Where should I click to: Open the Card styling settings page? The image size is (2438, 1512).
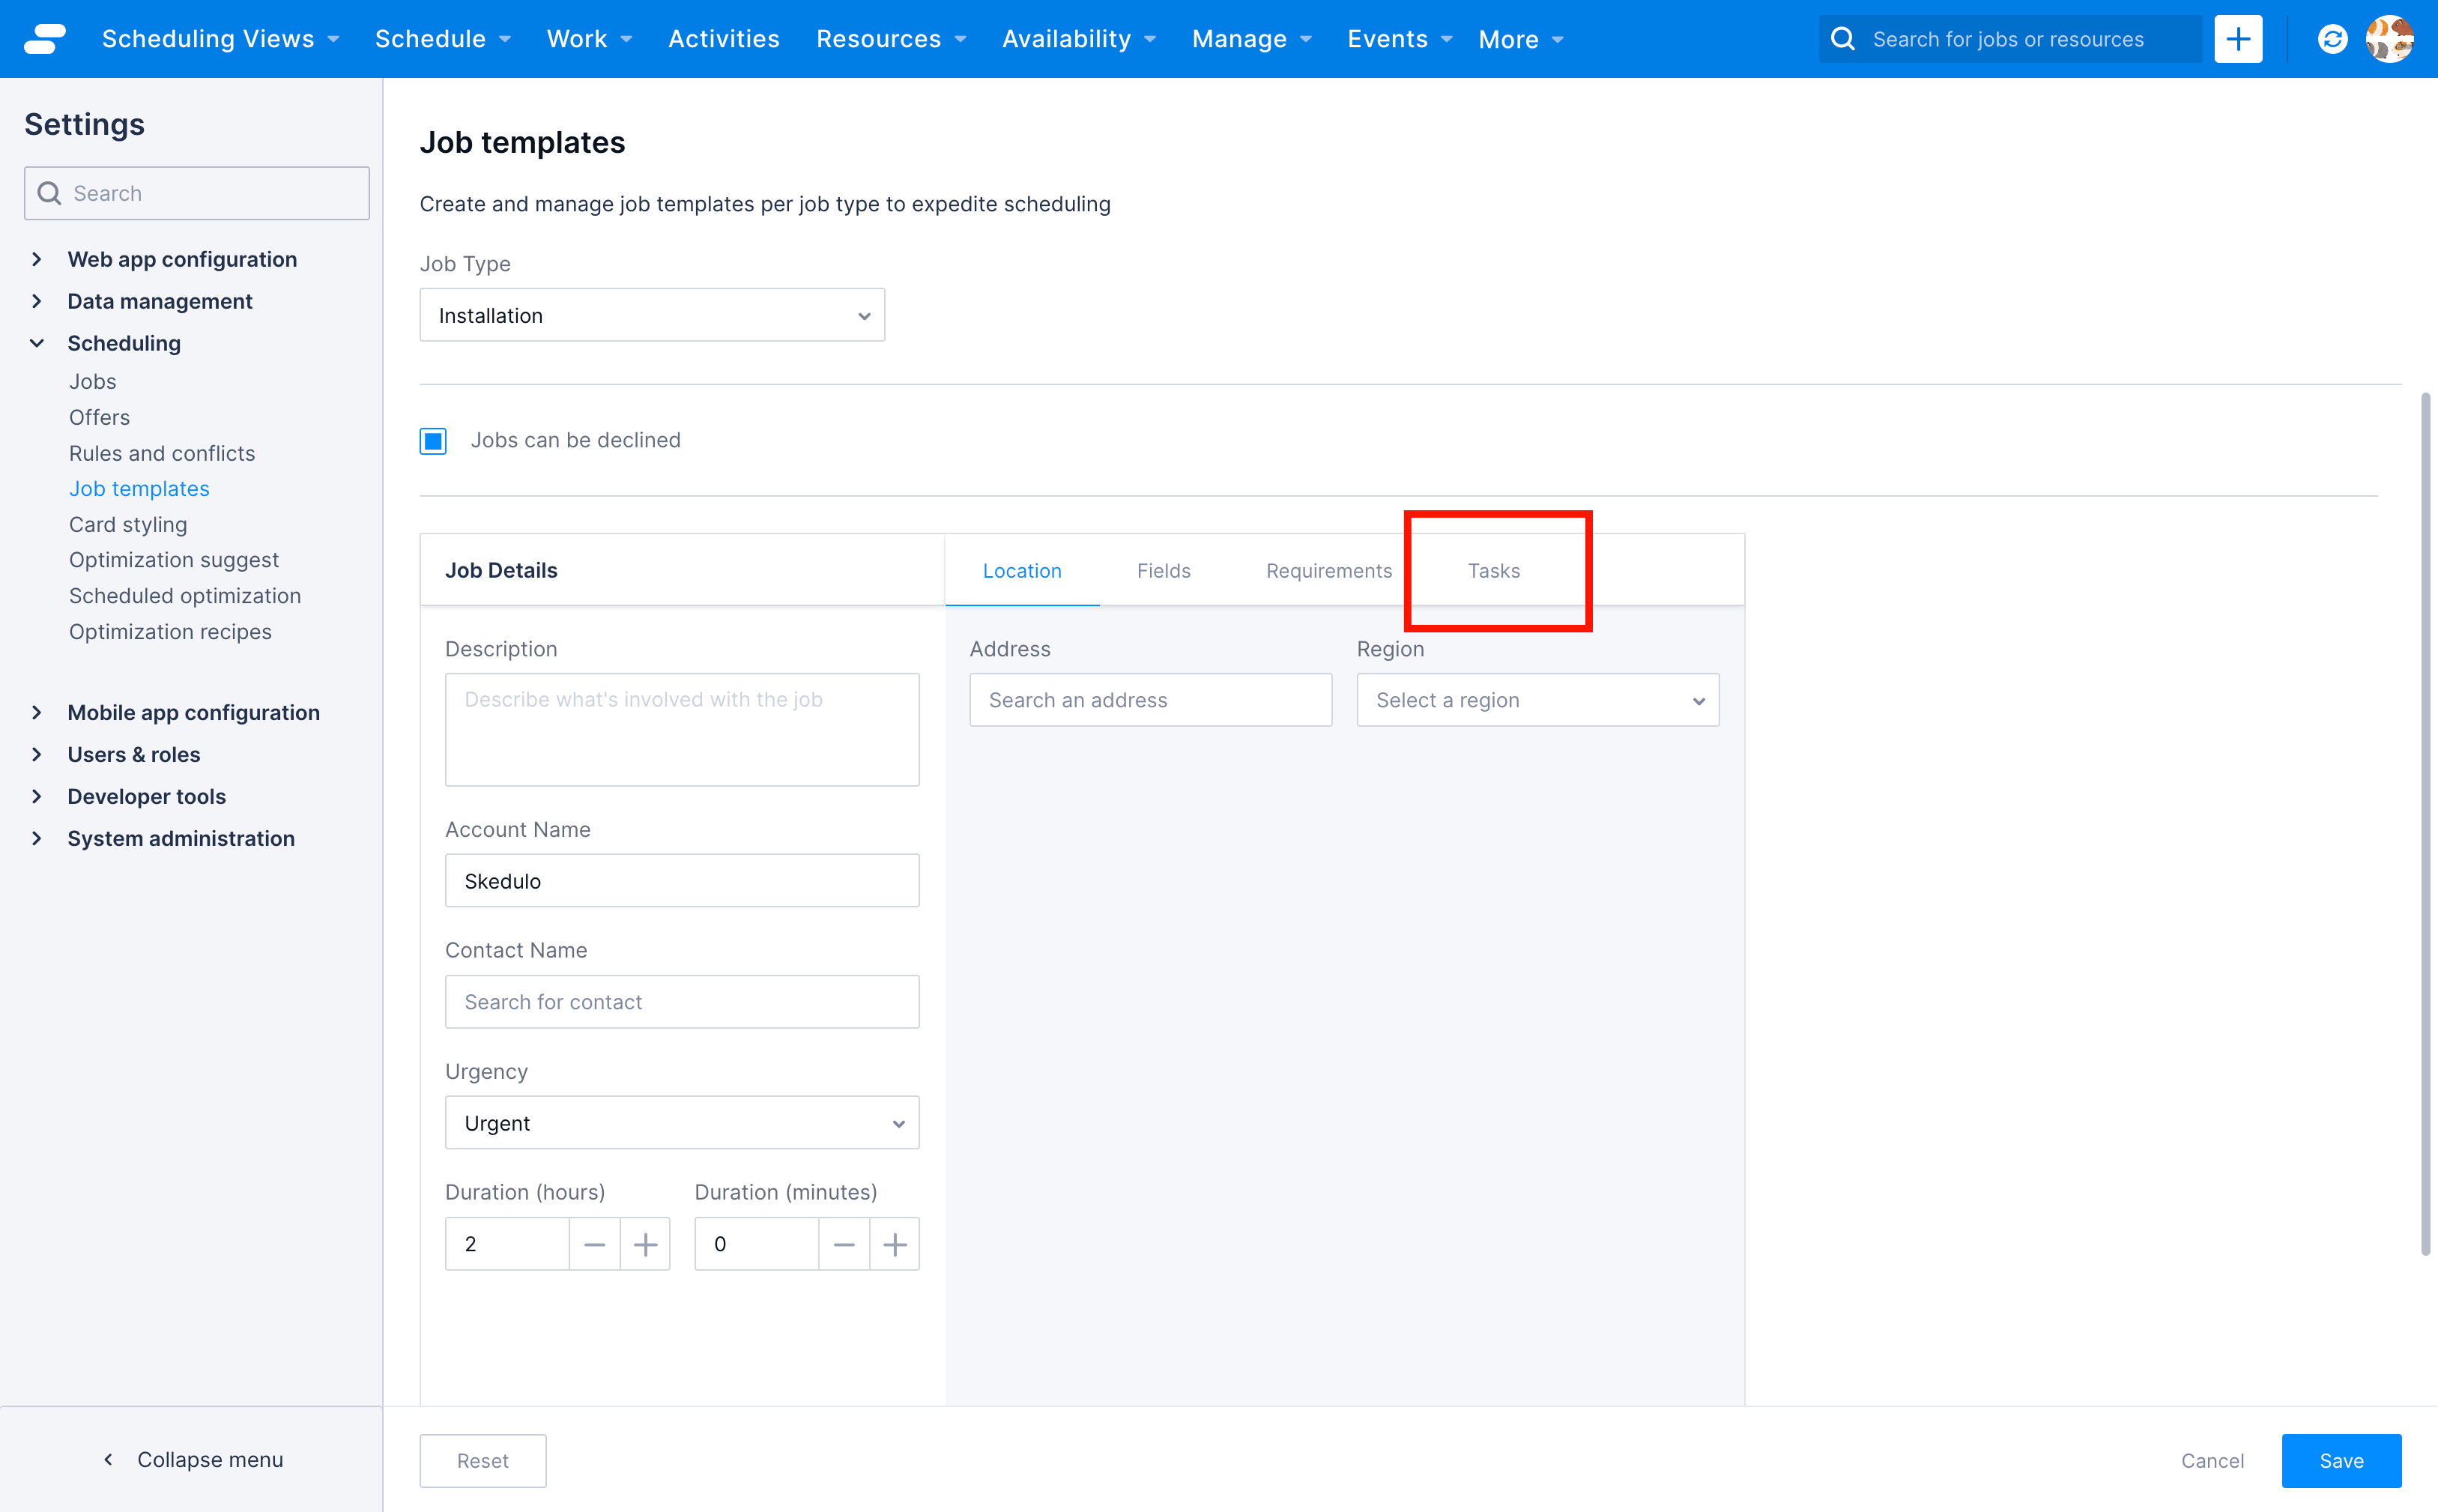128,524
